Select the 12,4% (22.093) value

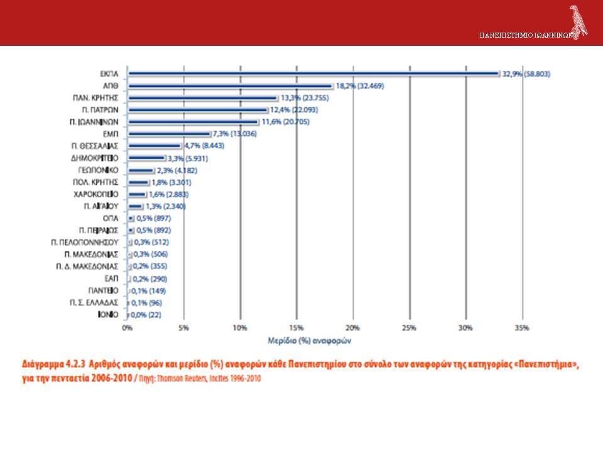(x=294, y=110)
